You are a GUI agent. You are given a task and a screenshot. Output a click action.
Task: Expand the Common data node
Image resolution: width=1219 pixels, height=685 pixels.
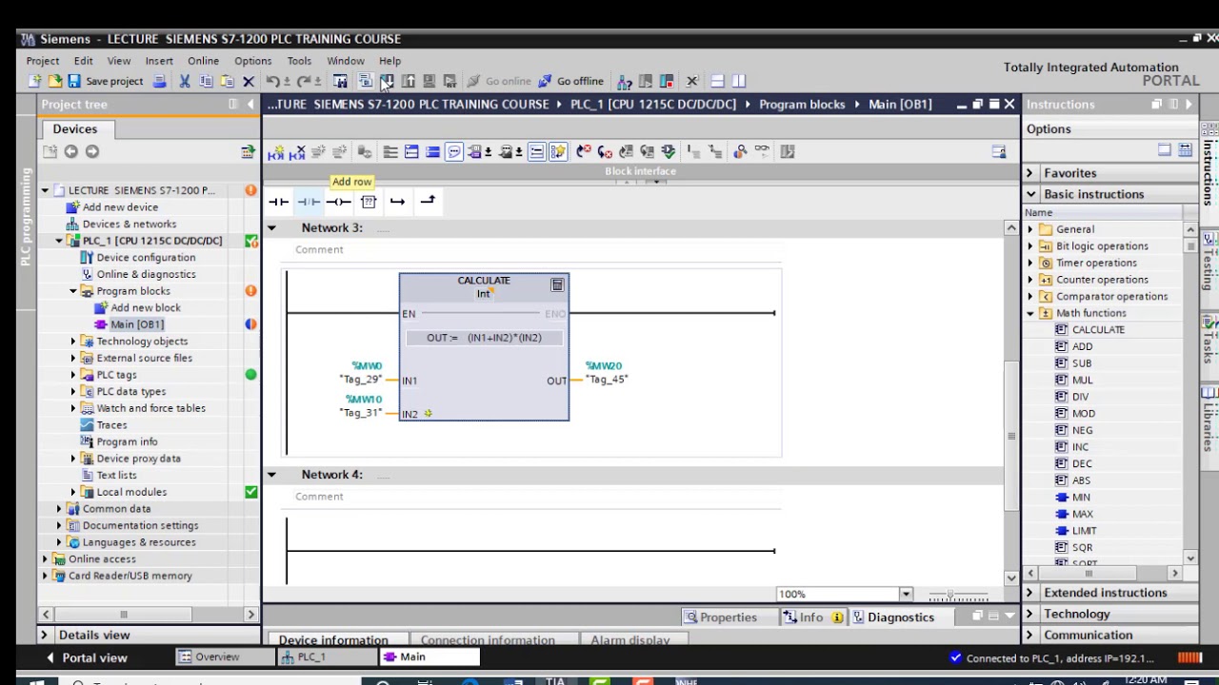[x=59, y=509]
